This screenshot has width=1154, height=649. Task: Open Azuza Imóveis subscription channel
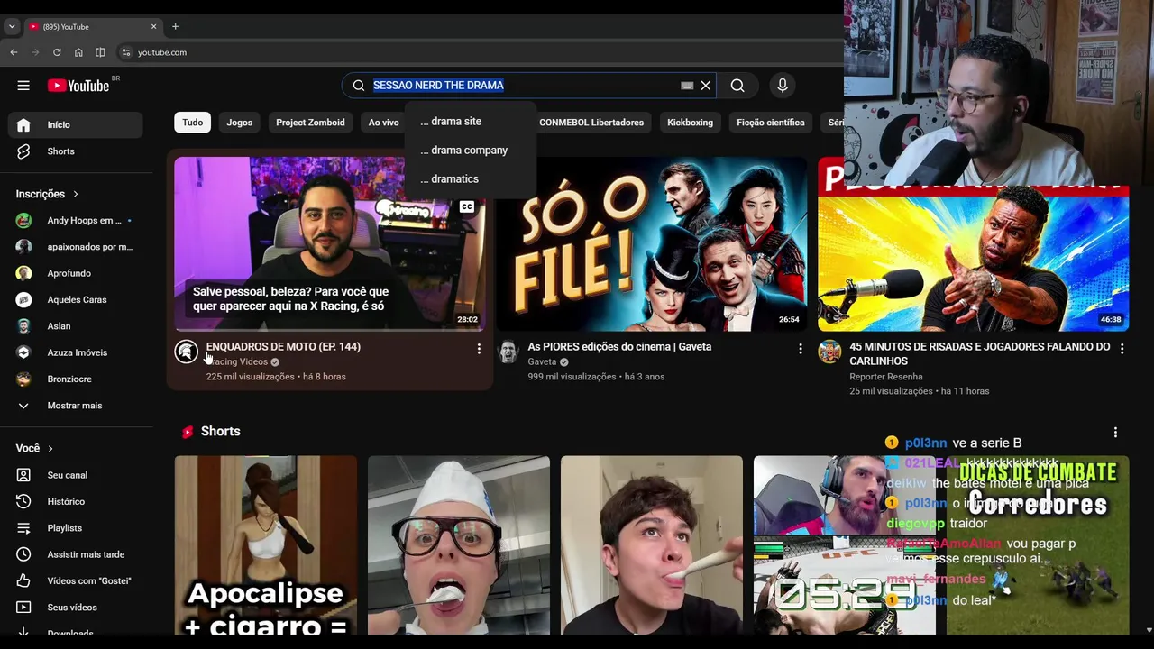coord(76,352)
